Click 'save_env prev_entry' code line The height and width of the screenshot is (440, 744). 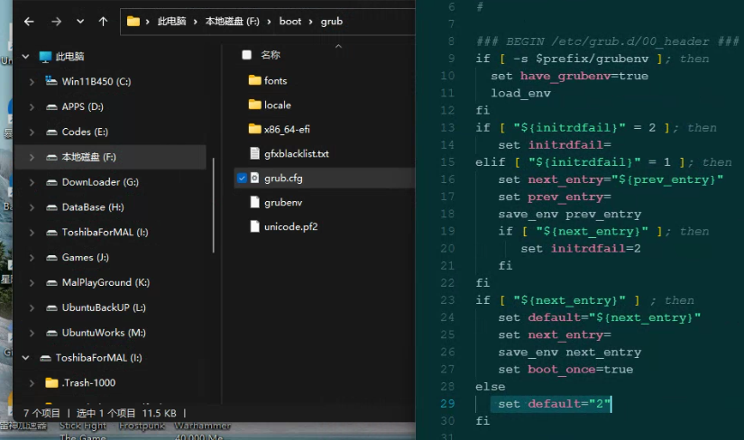click(569, 214)
